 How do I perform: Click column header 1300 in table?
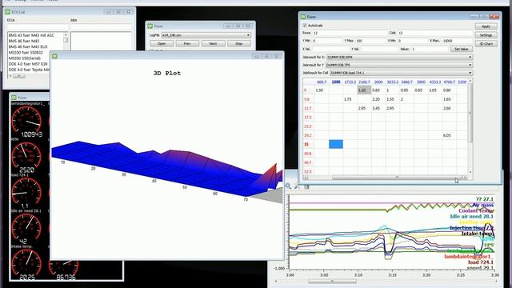tap(336, 82)
